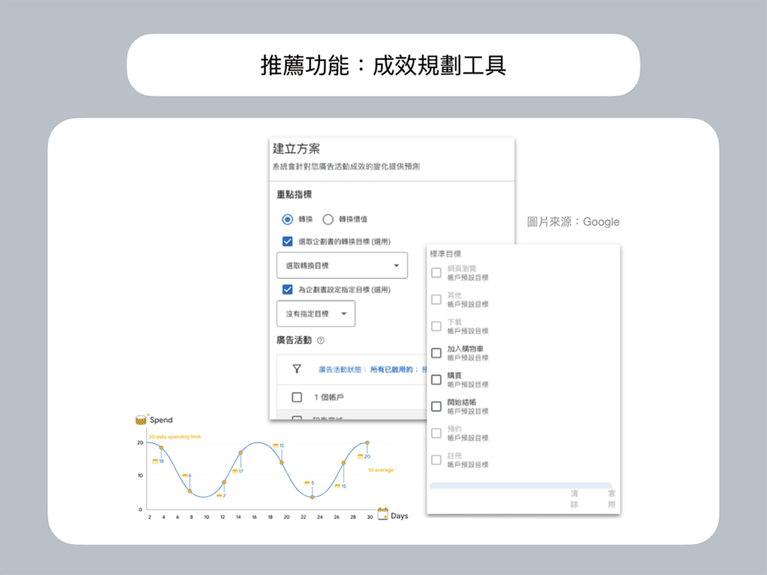The image size is (767, 575).
Task: Enable the 開始結帳 goal checkbox
Action: coord(436,407)
